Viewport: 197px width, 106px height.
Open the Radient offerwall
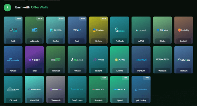pos(98,60)
